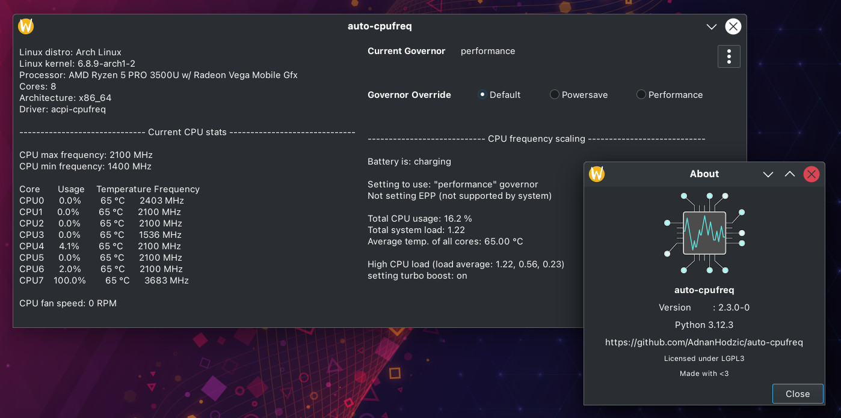Click the CPU4 row showing 4.1% usage
Screen dimensions: 841x418
pos(100,246)
